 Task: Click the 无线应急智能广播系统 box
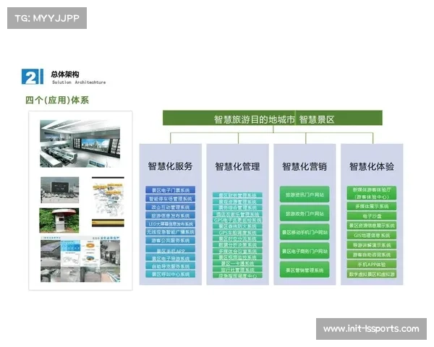pos(171,232)
